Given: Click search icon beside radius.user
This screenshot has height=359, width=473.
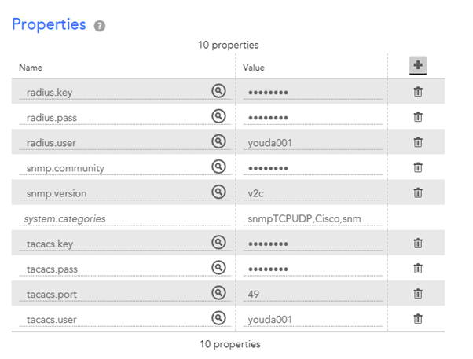Looking at the screenshot, I should point(218,142).
